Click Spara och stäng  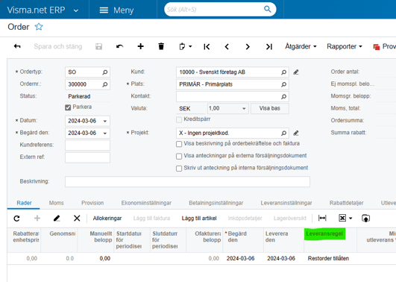[58, 46]
